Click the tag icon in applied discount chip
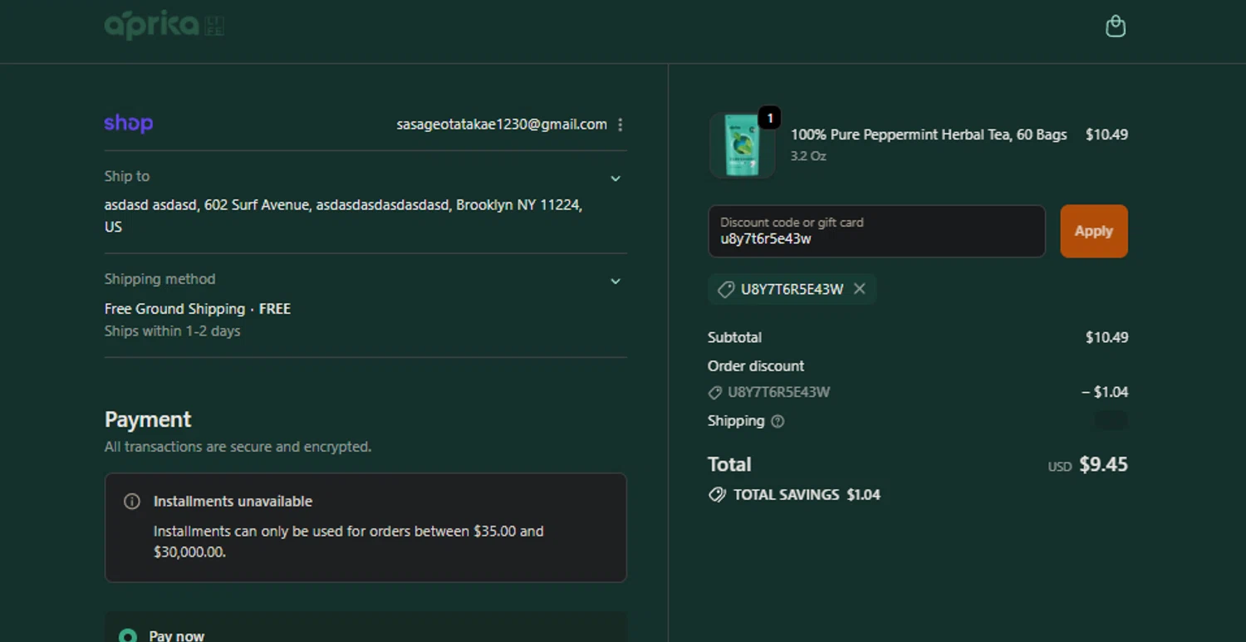 726,290
